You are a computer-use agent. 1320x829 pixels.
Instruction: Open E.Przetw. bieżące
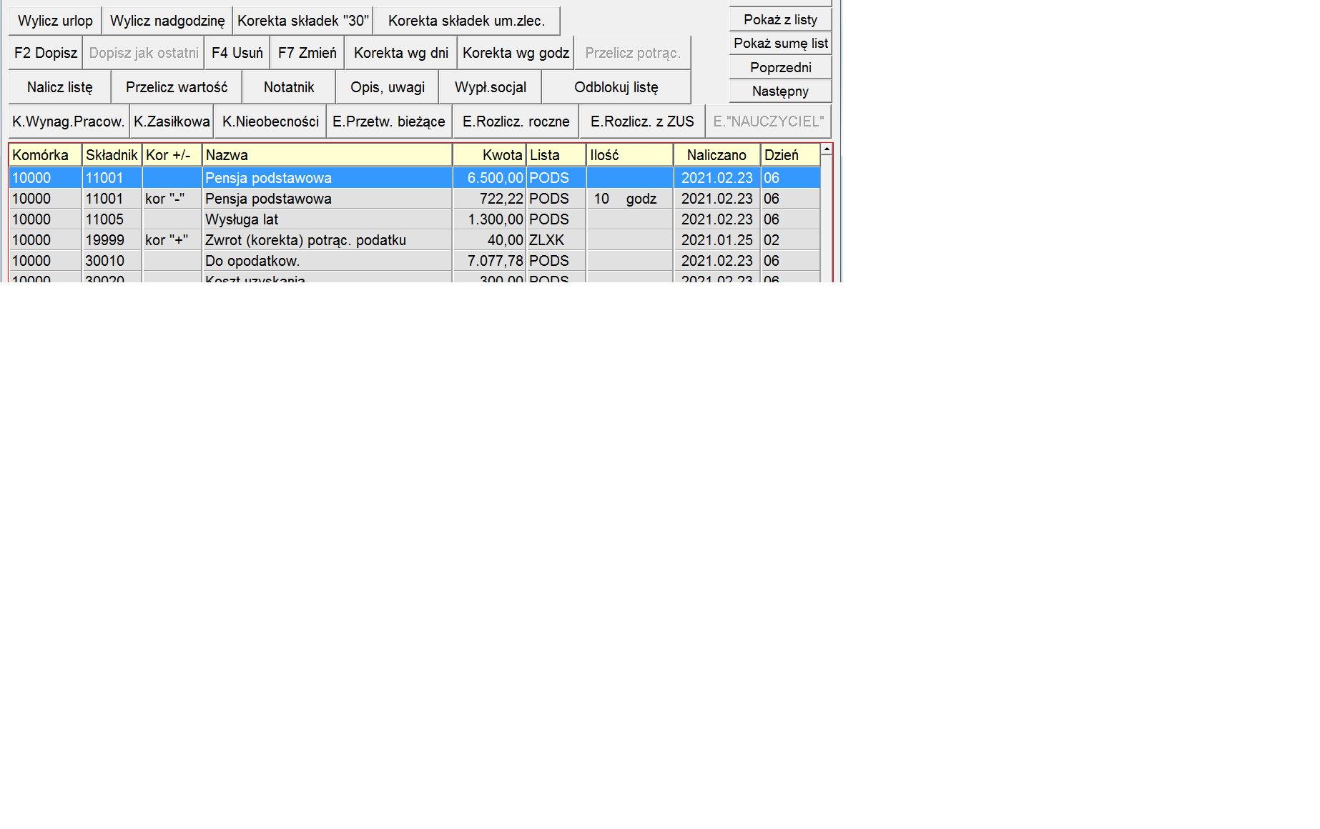389,121
